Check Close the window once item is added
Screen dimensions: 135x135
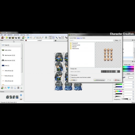coord(70,77)
